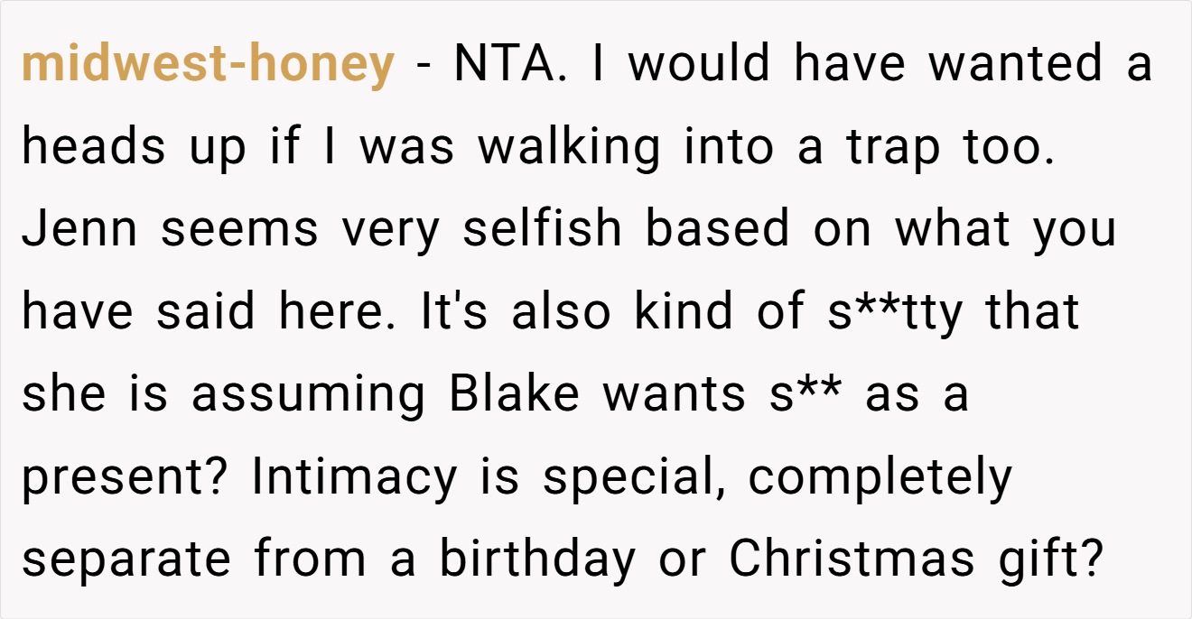Click the word wanted on the first line

click(x=1016, y=65)
